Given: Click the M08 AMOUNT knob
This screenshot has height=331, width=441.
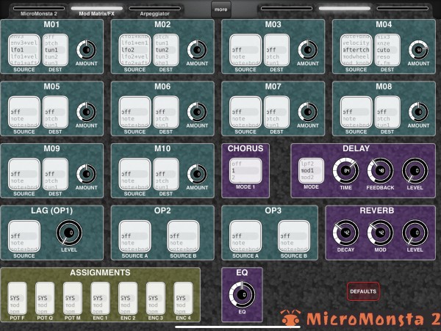Looking at the screenshot, I should coord(419,112).
